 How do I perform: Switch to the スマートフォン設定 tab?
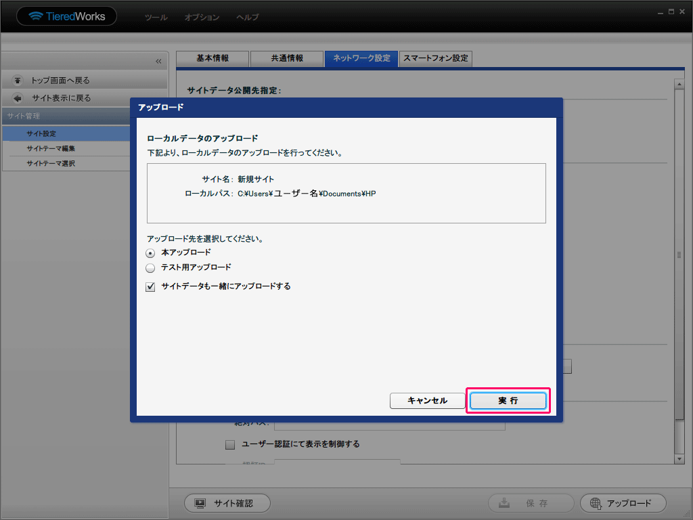tap(436, 59)
